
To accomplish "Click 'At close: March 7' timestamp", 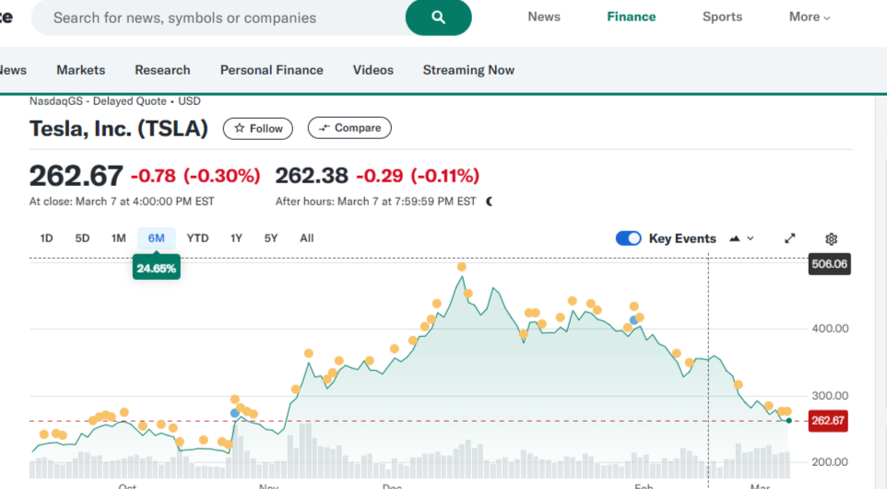I will [x=122, y=202].
